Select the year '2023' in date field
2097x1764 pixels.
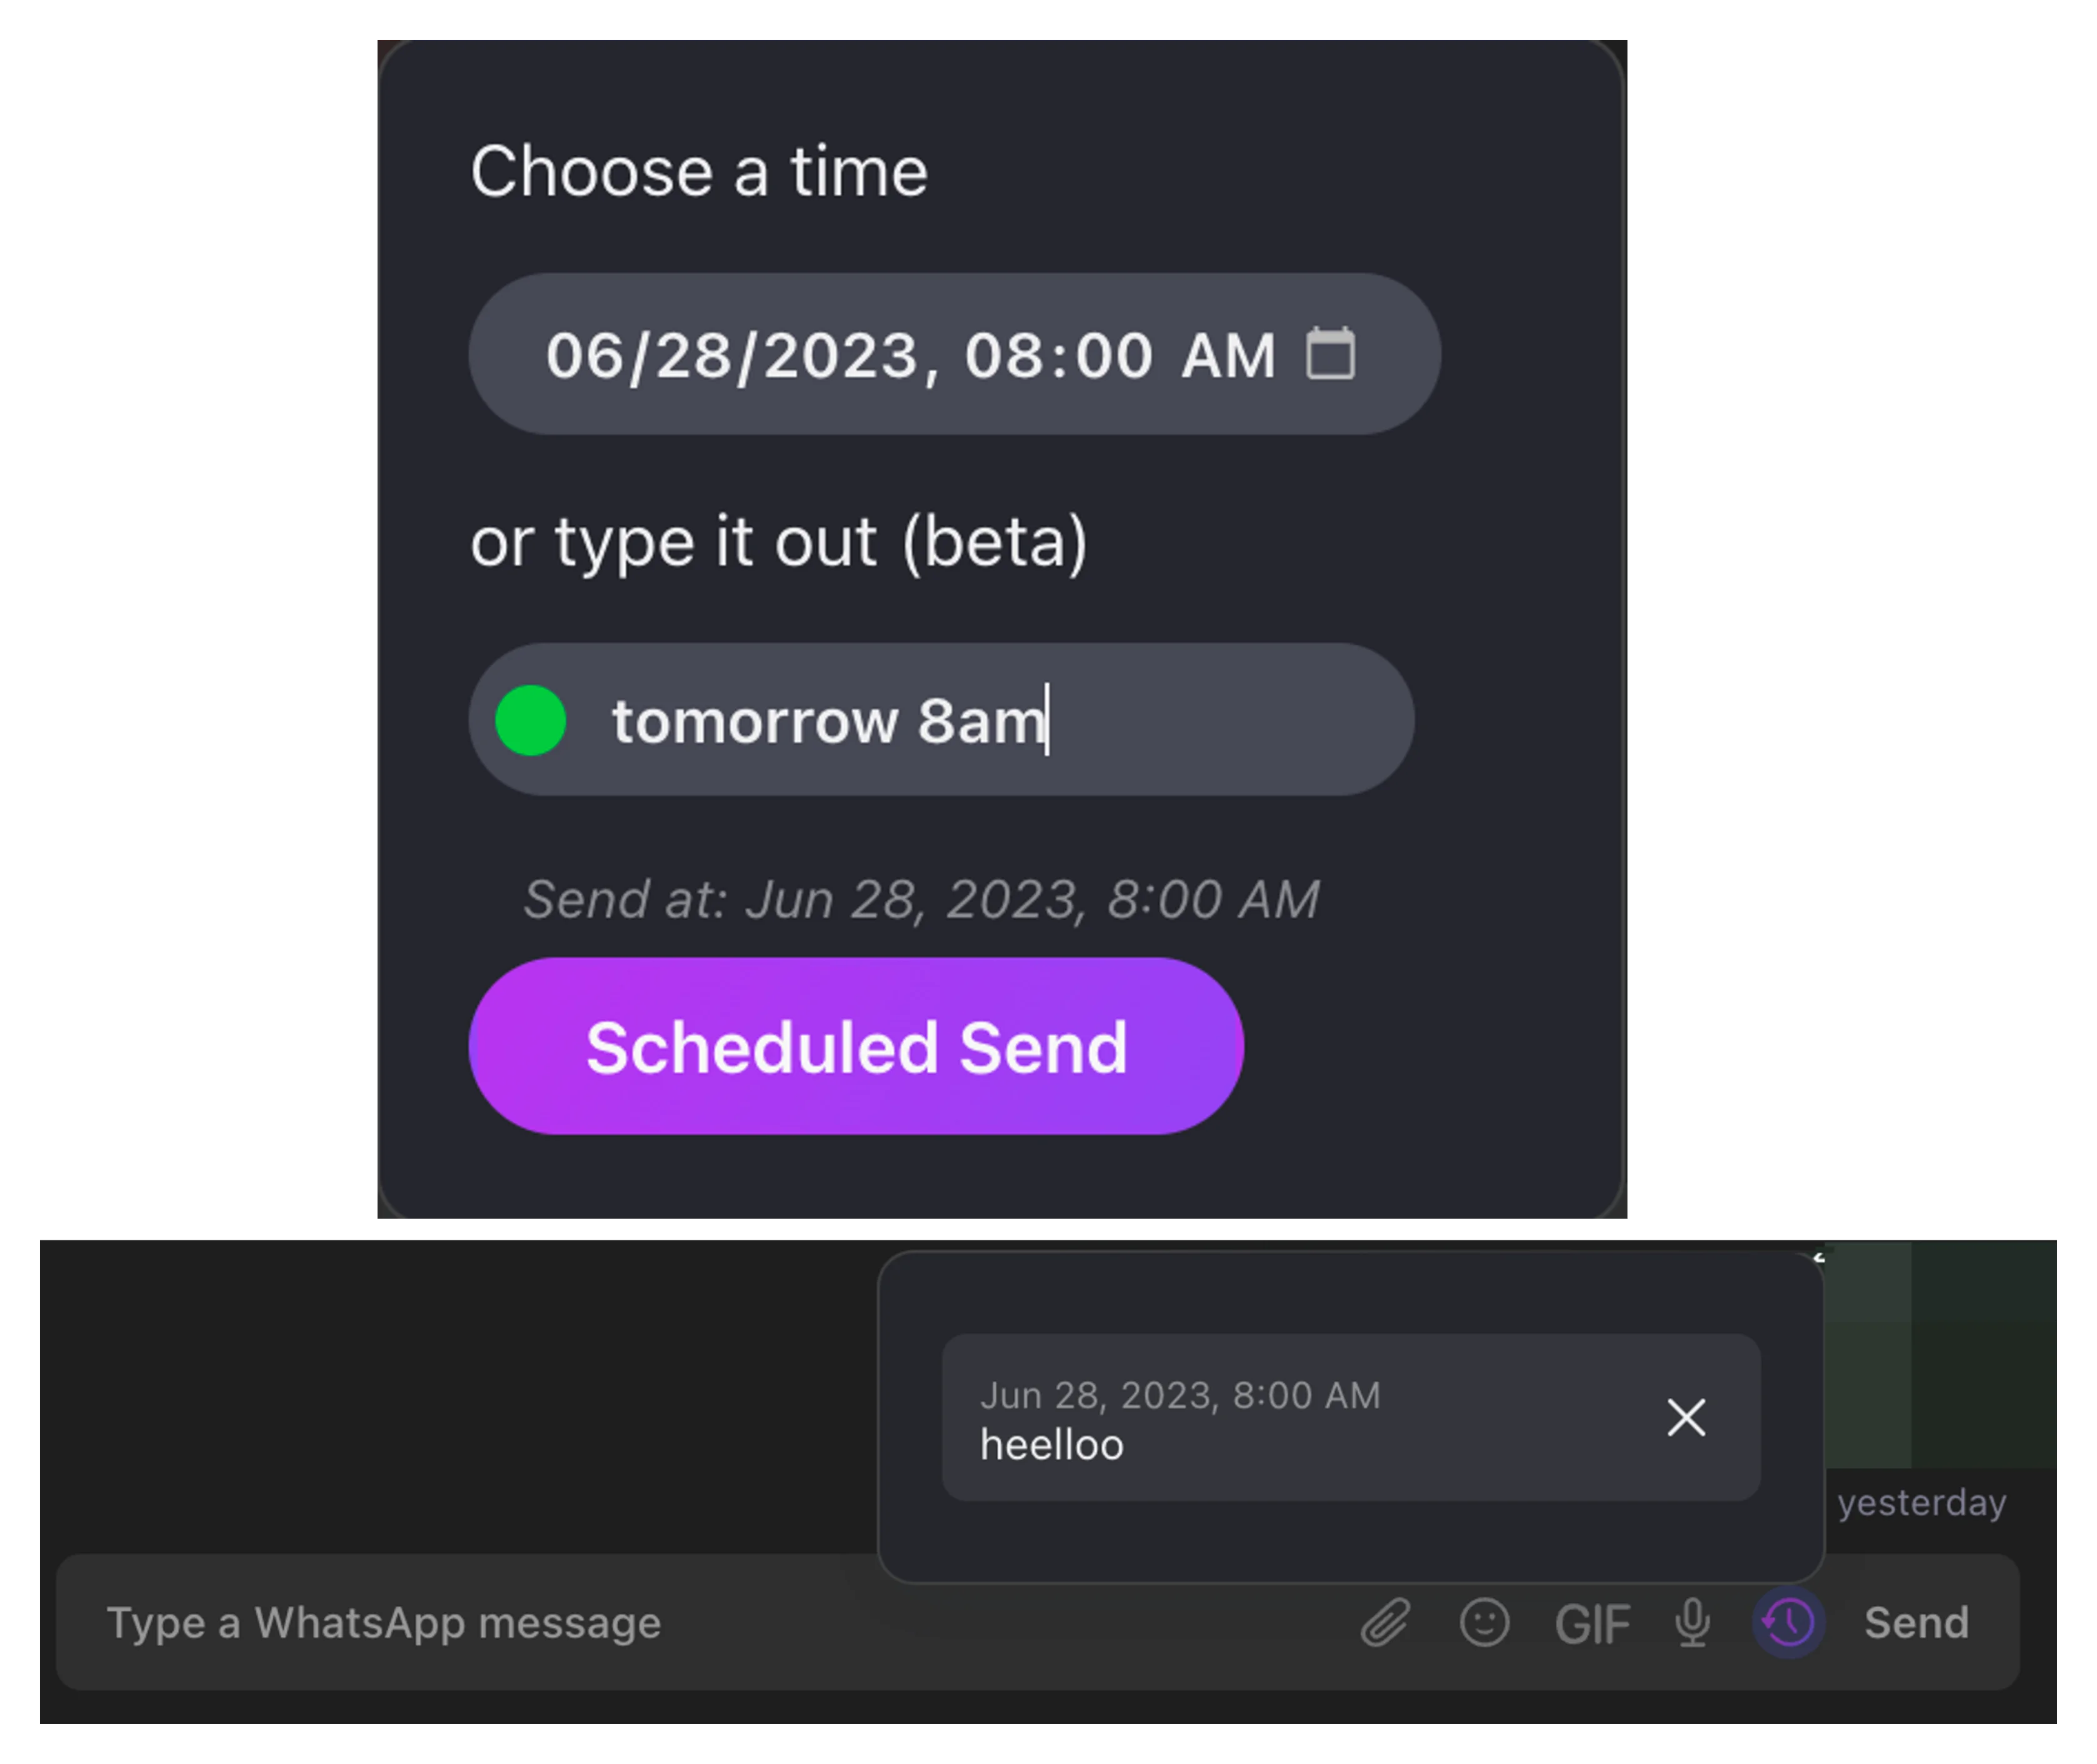point(840,356)
